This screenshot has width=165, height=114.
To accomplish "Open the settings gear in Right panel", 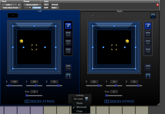I will [x=153, y=16].
